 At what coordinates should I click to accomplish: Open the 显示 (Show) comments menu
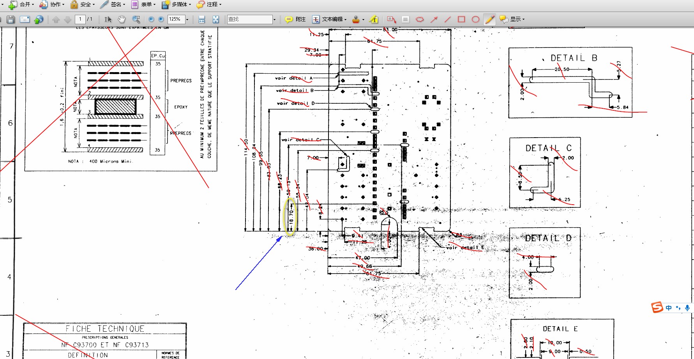coord(512,19)
